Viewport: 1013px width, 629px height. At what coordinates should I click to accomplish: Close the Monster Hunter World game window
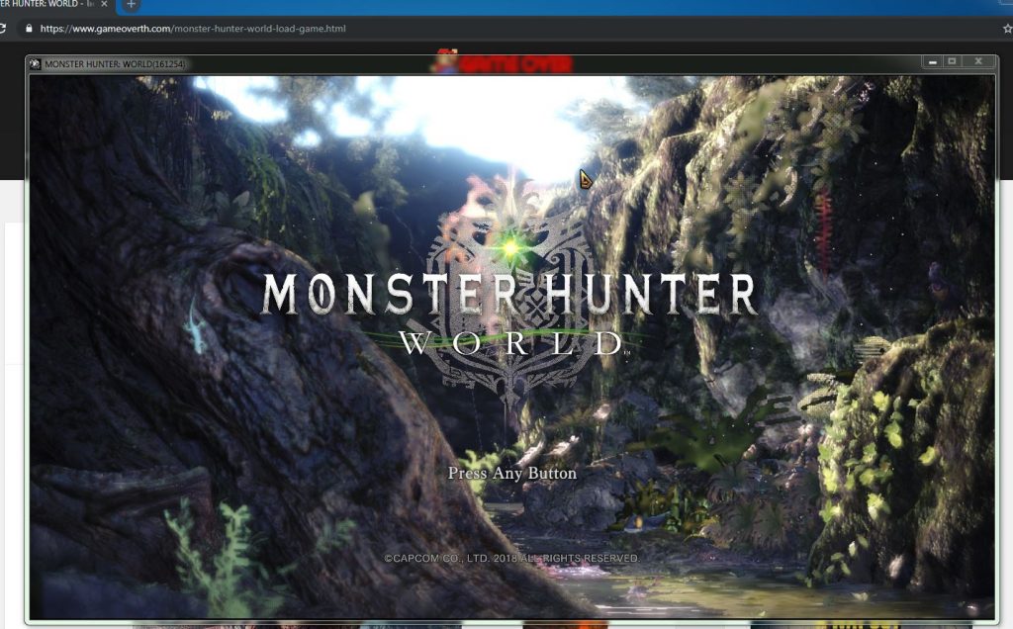pos(978,62)
